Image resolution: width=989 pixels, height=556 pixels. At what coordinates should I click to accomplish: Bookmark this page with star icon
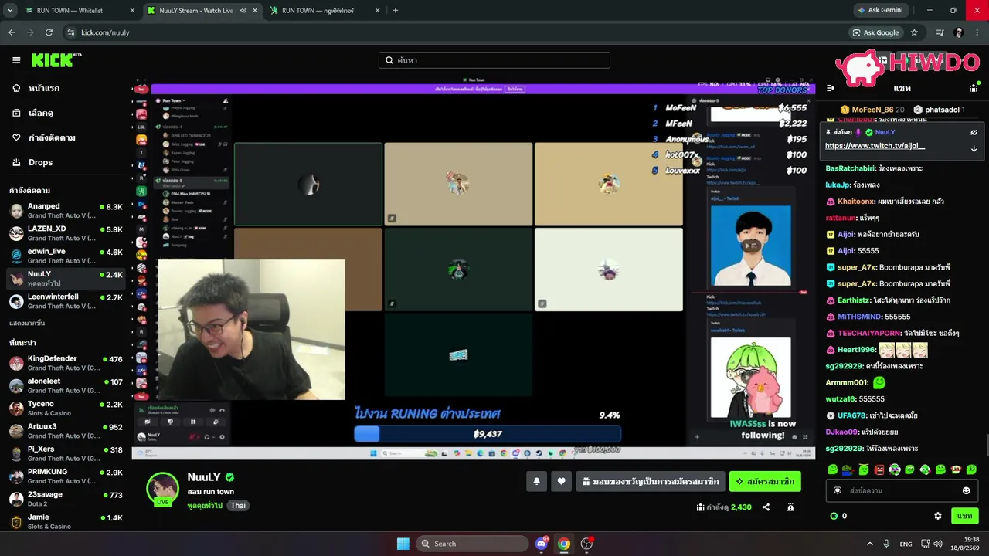click(914, 32)
